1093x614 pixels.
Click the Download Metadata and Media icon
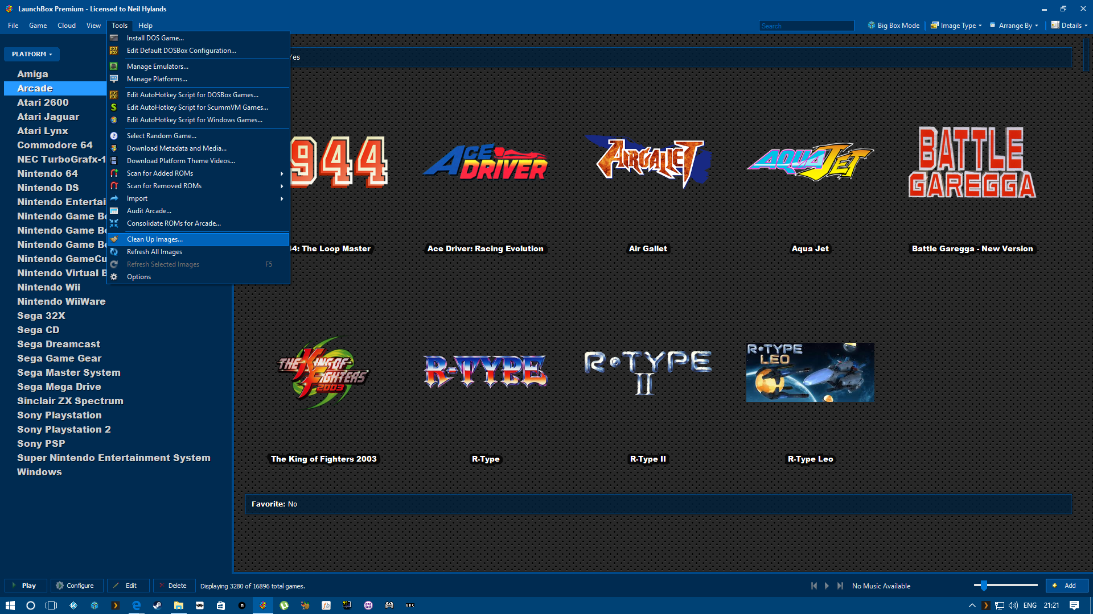(x=114, y=148)
